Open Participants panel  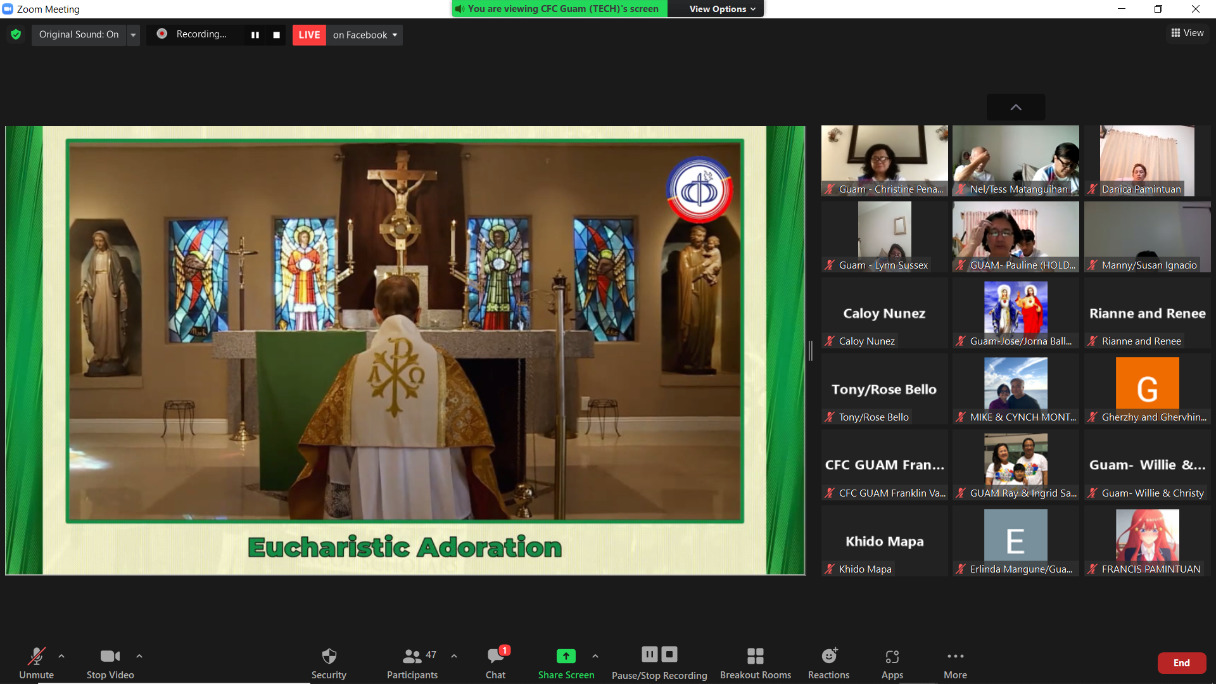tap(412, 663)
